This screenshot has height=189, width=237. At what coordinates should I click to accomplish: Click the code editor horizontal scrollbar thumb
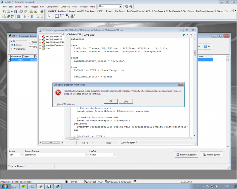[74, 139]
